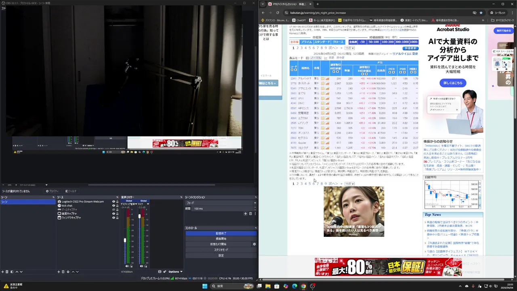517x291 pixels.
Task: Toggle visibility of ウィンドウキャプチャ source
Action: click(x=113, y=217)
